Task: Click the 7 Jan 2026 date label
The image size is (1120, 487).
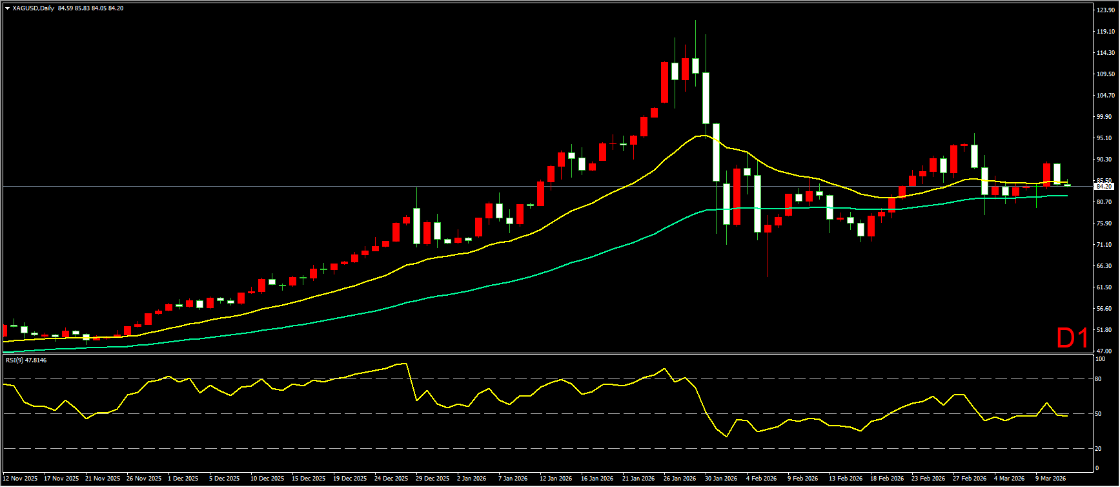Action: pyautogui.click(x=513, y=479)
